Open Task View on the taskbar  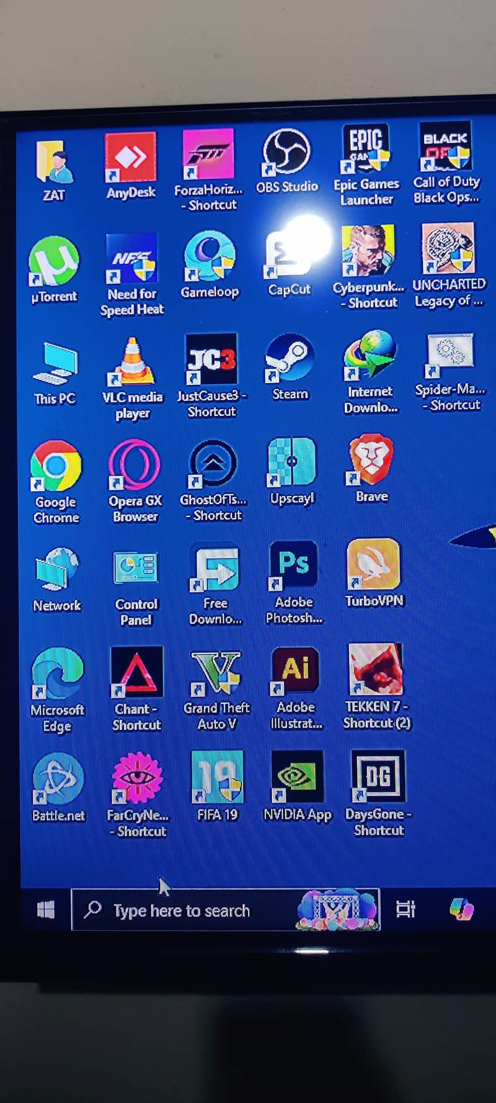405,909
